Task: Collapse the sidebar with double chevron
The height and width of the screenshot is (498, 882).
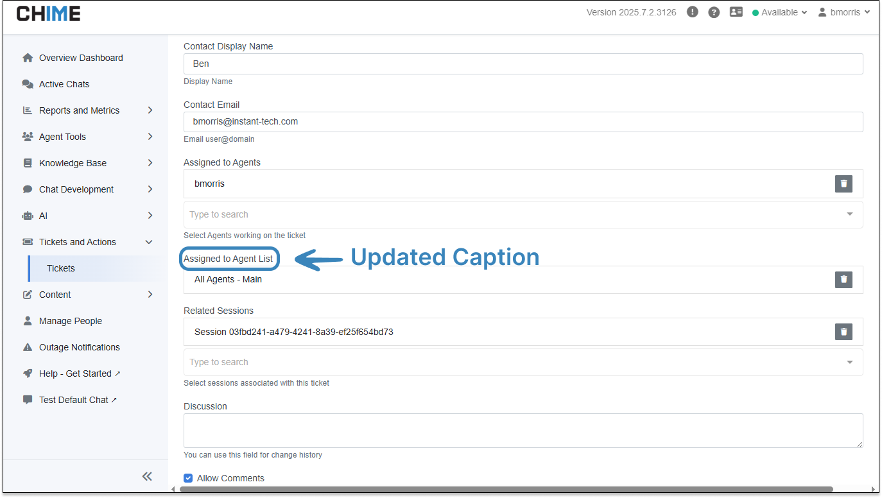Action: tap(147, 476)
